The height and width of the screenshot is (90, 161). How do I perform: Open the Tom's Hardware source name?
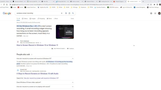coord(25,41)
